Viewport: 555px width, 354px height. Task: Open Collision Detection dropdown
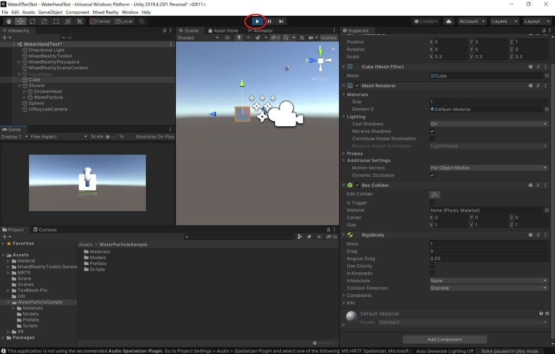click(x=488, y=288)
